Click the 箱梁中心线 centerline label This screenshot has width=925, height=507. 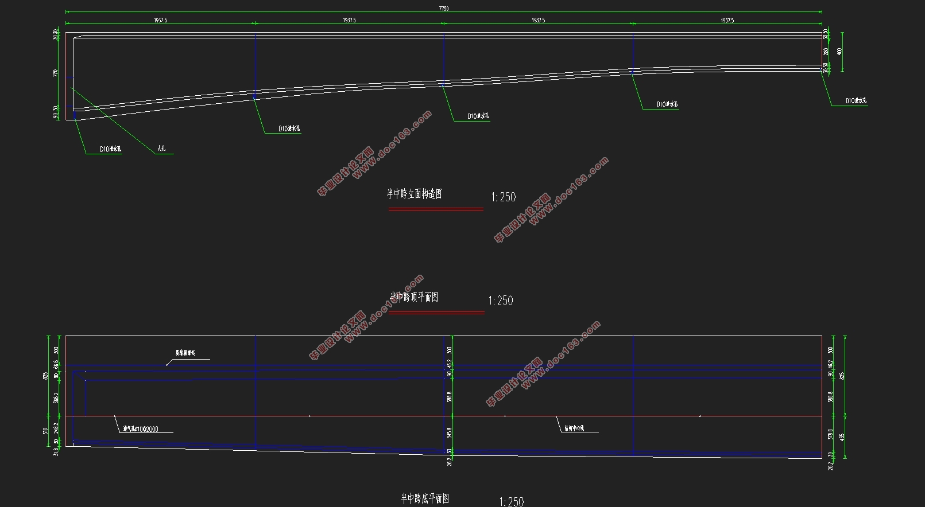pos(574,428)
